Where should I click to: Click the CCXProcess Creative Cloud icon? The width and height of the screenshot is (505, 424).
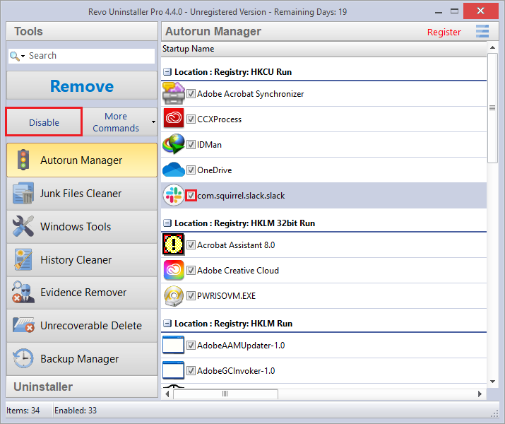tap(174, 119)
